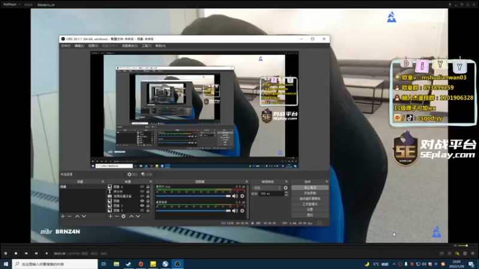Screen dimensions: 479x269
Task: Open 桌面音频 mixer gear settings
Action: pos(242,211)
